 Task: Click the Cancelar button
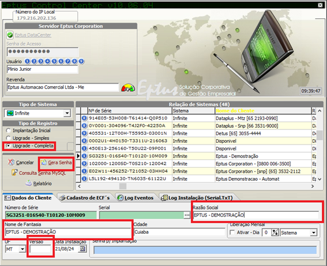(x=21, y=162)
